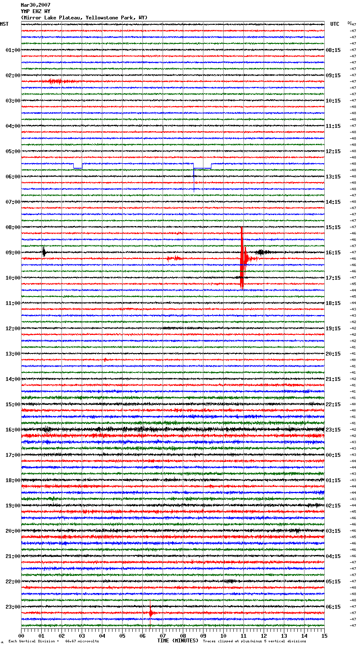The width and height of the screenshot is (358, 647).
Task: Select the YMP EHZ WY station code
Action: [x=35, y=11]
